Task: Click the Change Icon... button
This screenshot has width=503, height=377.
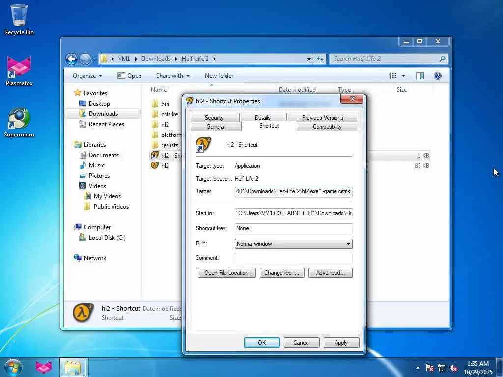Action: (281, 273)
